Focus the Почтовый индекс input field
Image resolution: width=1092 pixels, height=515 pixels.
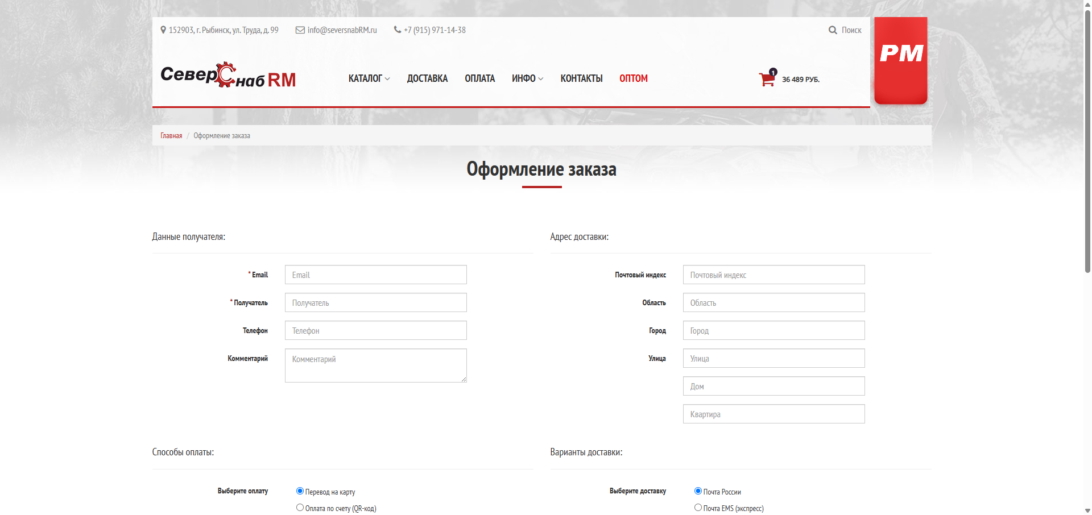coord(774,275)
